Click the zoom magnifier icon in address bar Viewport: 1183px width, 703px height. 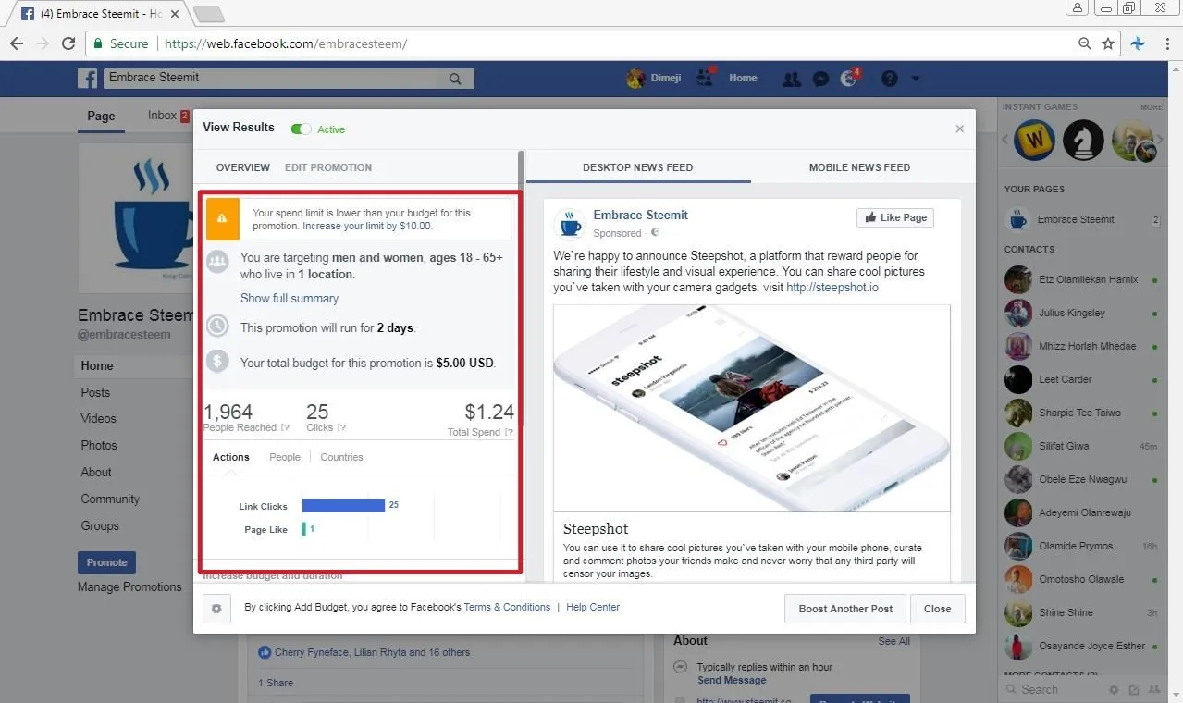click(1085, 43)
